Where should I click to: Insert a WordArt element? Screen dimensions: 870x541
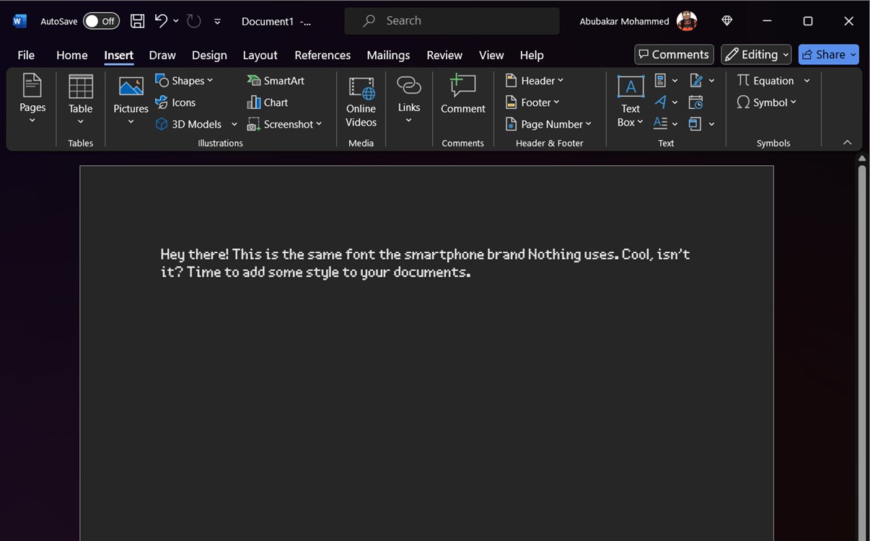click(x=662, y=102)
